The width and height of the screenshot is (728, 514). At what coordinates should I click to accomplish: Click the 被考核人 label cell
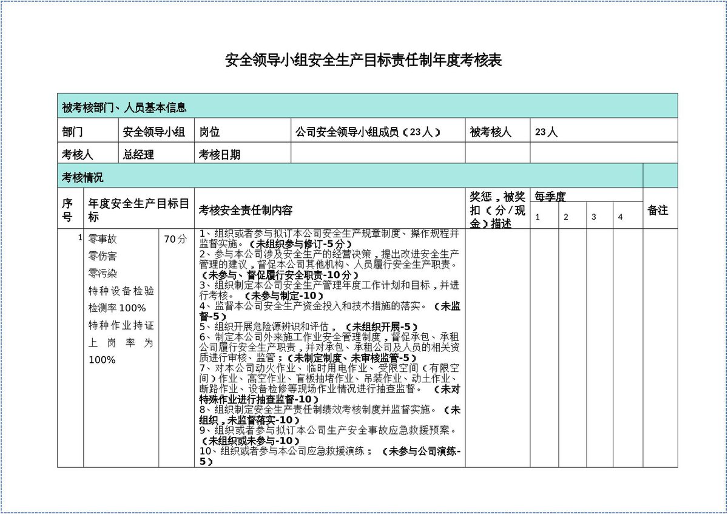pos(497,130)
